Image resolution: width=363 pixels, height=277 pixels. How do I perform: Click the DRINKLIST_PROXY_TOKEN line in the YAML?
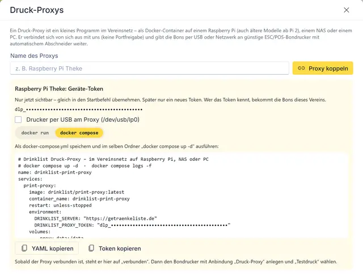132,225
